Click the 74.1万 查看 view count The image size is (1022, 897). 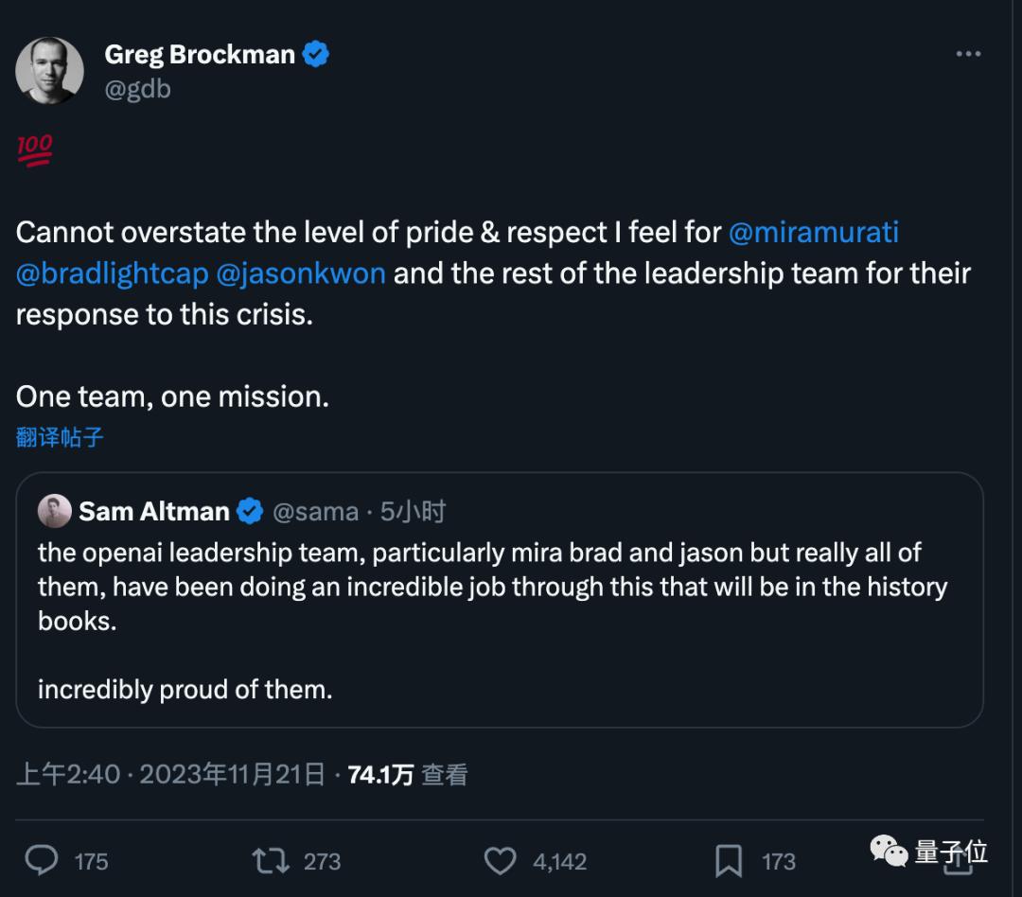pyautogui.click(x=408, y=775)
